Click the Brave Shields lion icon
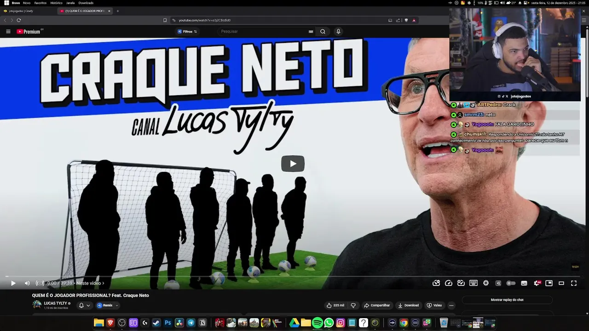The height and width of the screenshot is (331, 589). (x=405, y=20)
